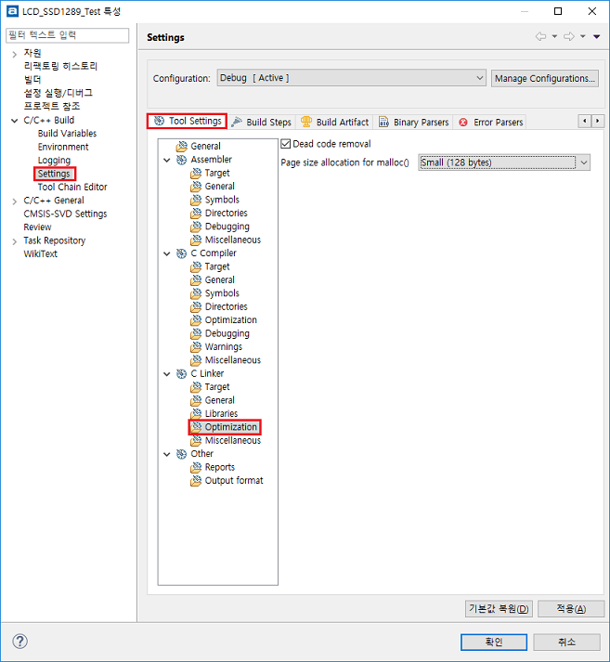Select C Linker Miscellaneous tree item

pyautogui.click(x=233, y=441)
